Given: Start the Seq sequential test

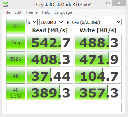Looking at the screenshot, I should (16, 42).
